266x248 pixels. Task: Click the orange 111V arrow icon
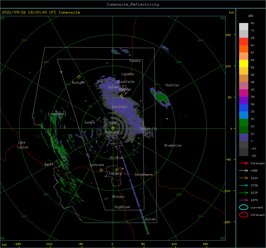[244, 178]
